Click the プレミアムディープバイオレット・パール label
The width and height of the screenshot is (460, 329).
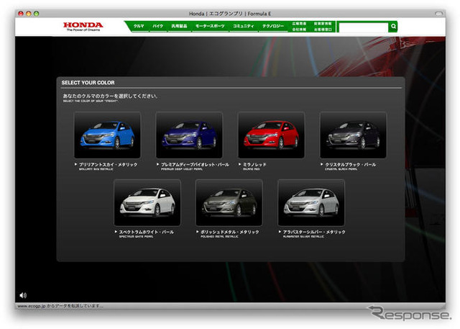pos(195,164)
